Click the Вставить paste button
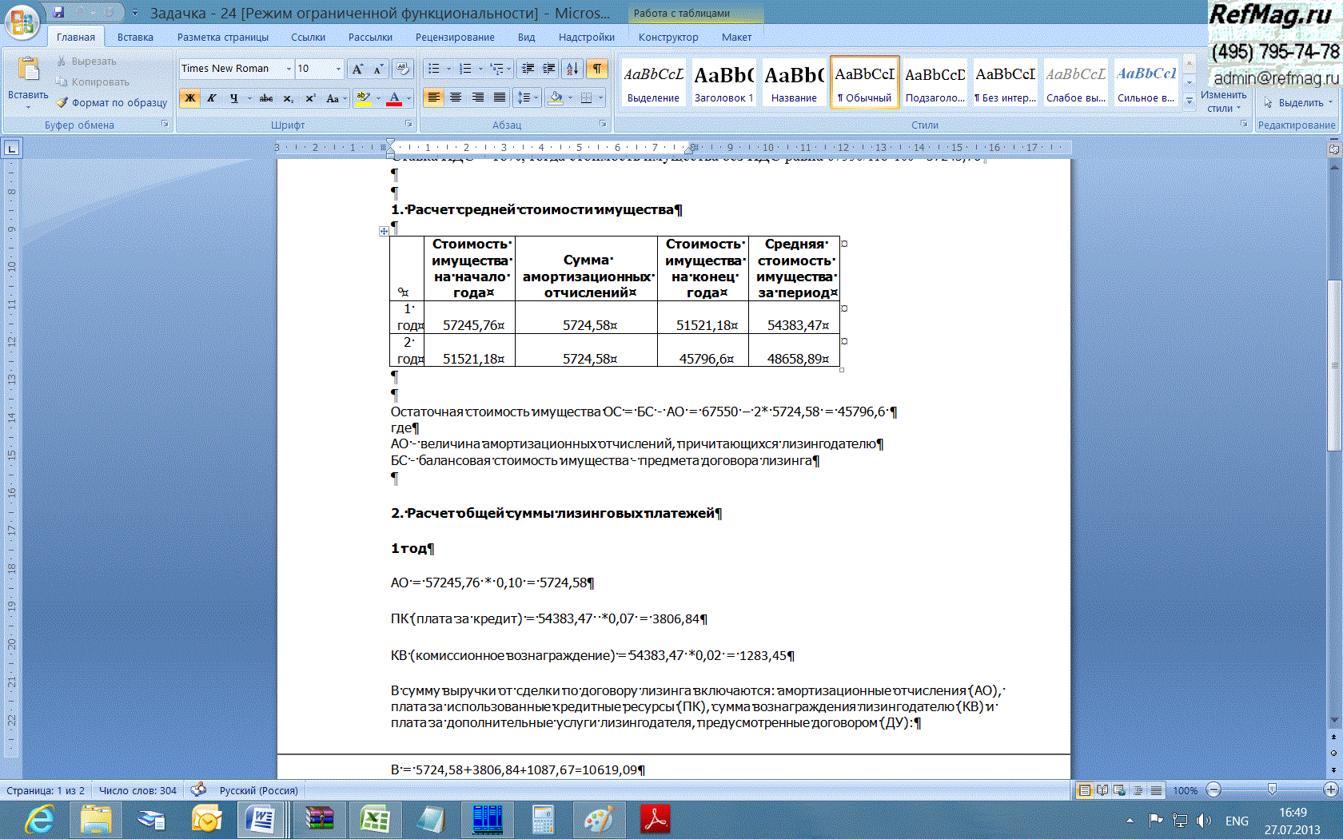1343x839 pixels. coord(28,80)
